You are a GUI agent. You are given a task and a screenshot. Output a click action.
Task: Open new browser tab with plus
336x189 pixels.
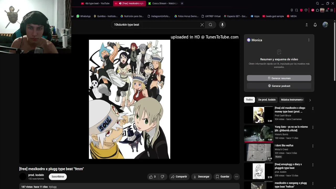[x=182, y=3]
